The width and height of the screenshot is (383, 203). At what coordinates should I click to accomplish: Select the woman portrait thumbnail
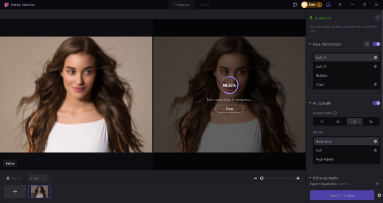point(39,192)
